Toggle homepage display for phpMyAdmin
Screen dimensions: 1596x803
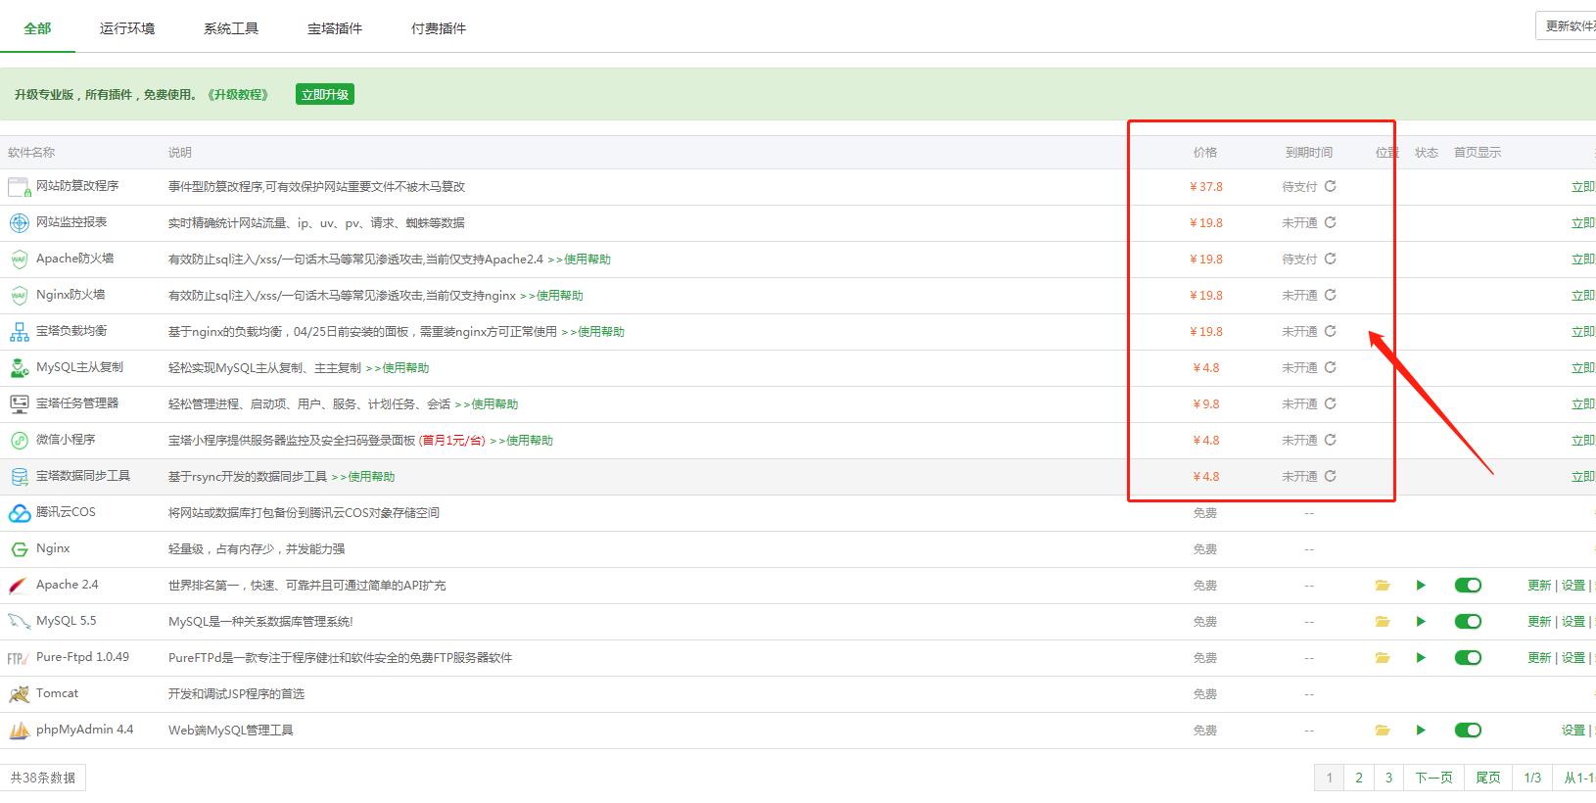[1468, 731]
